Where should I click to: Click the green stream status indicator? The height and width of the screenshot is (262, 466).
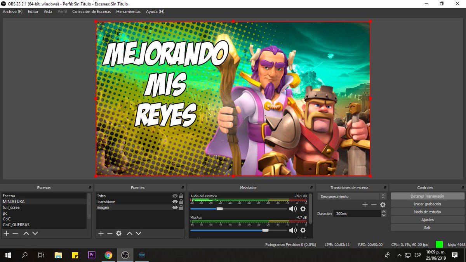pyautogui.click(x=439, y=245)
